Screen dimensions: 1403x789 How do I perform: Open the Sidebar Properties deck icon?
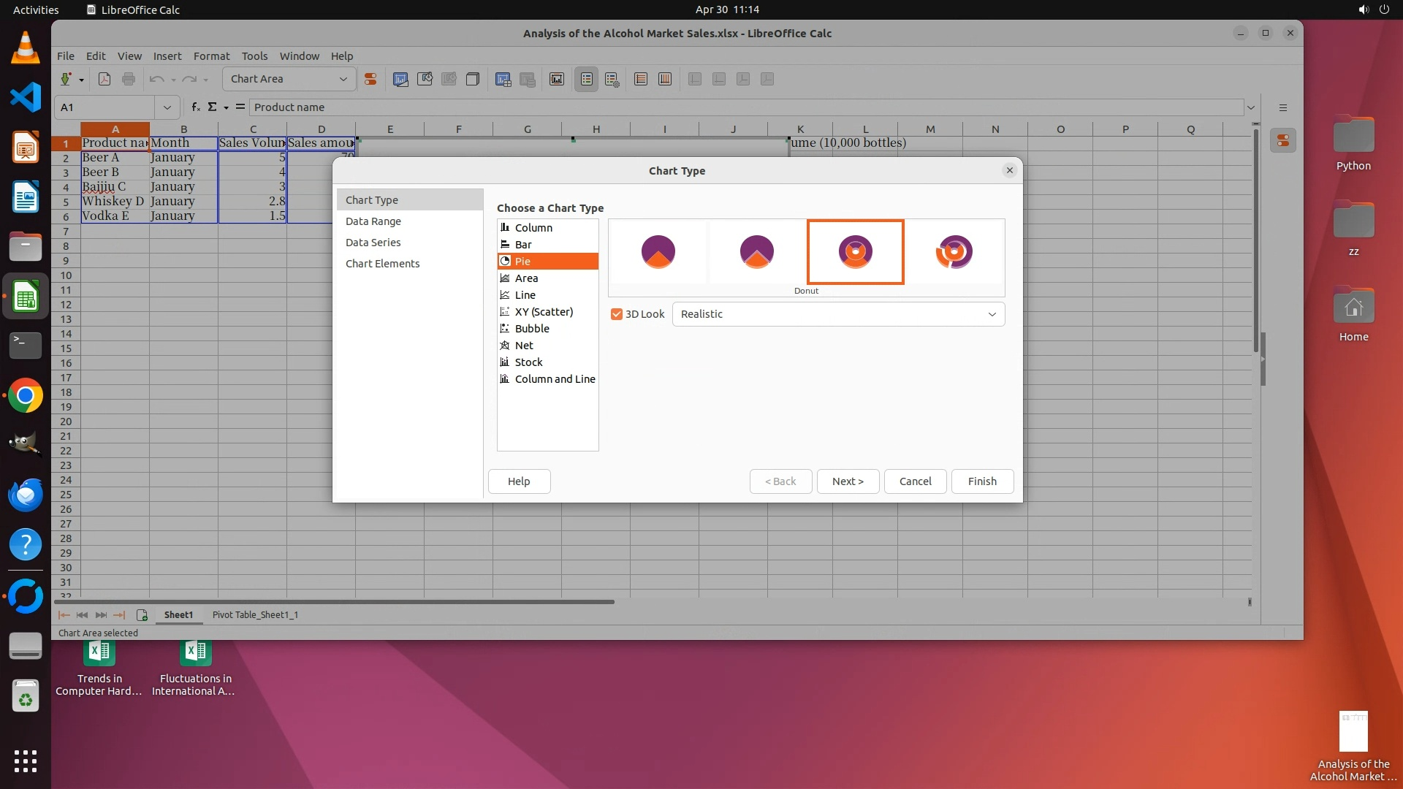click(1282, 140)
